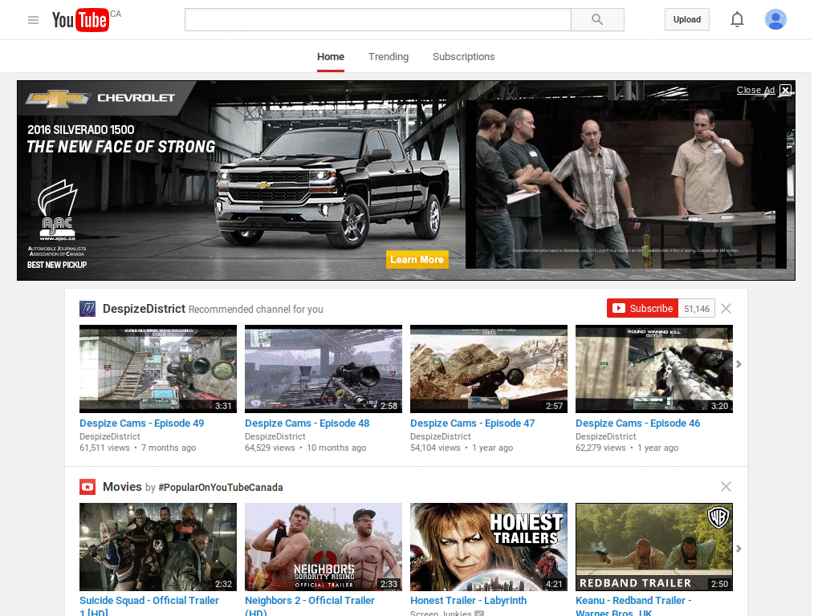
Task: Open Despize Cams Episode 47 thumbnail
Action: click(x=489, y=369)
